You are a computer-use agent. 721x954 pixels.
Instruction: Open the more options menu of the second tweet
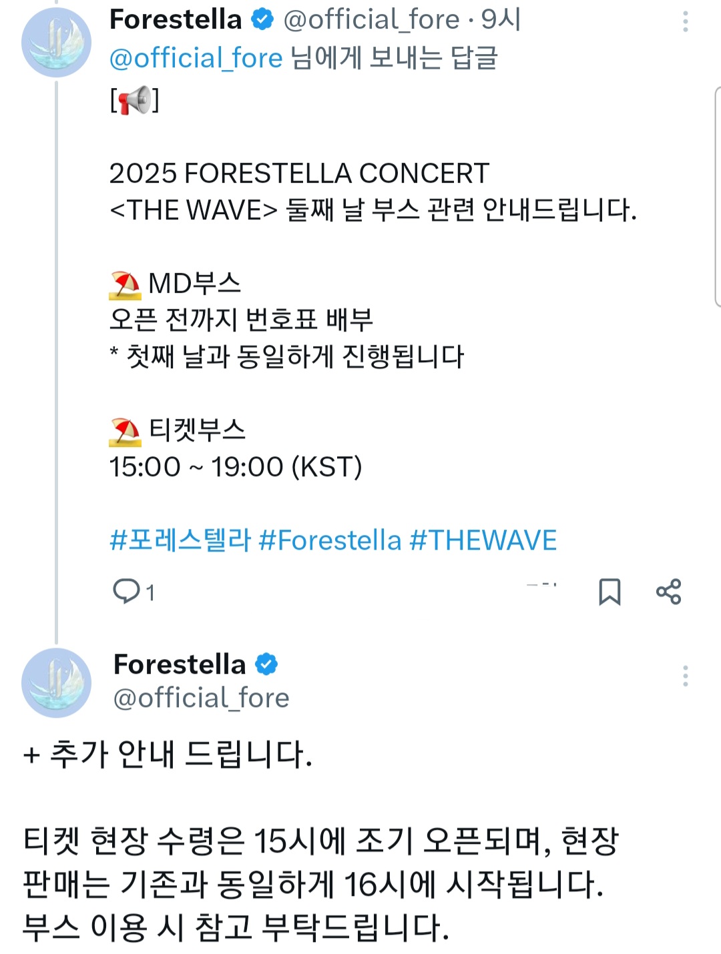(x=685, y=676)
